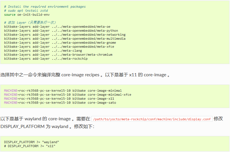
Task: Click the 'source oe-init-build-env' command line
Action: (27, 15)
